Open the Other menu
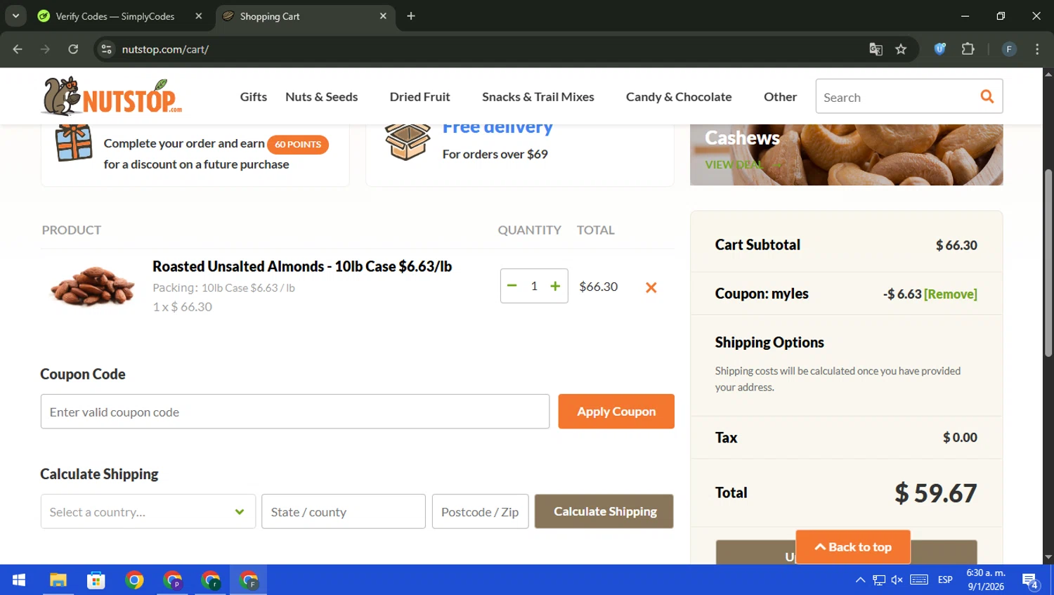The width and height of the screenshot is (1054, 595). (780, 97)
